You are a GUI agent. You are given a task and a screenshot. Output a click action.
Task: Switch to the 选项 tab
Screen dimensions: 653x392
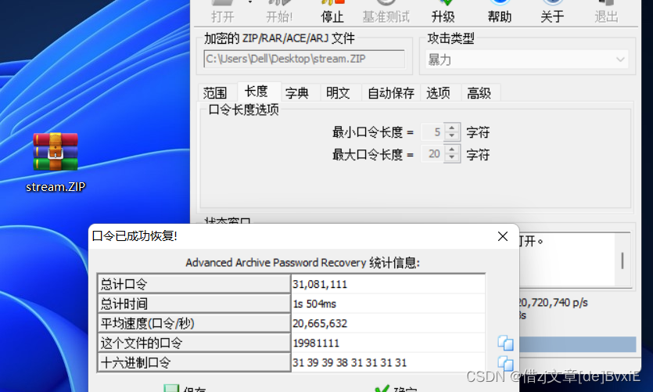pyautogui.click(x=438, y=92)
